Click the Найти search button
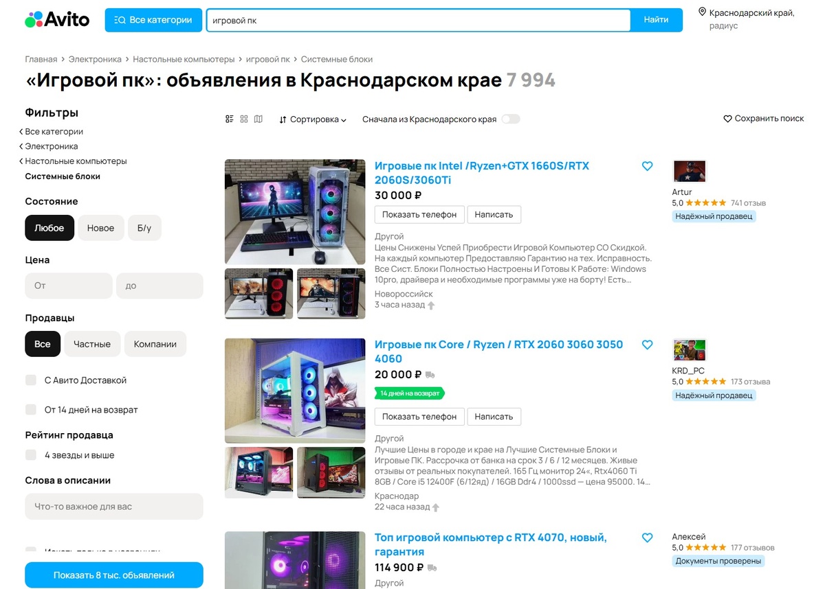Image resolution: width=825 pixels, height=589 pixels. [x=657, y=20]
